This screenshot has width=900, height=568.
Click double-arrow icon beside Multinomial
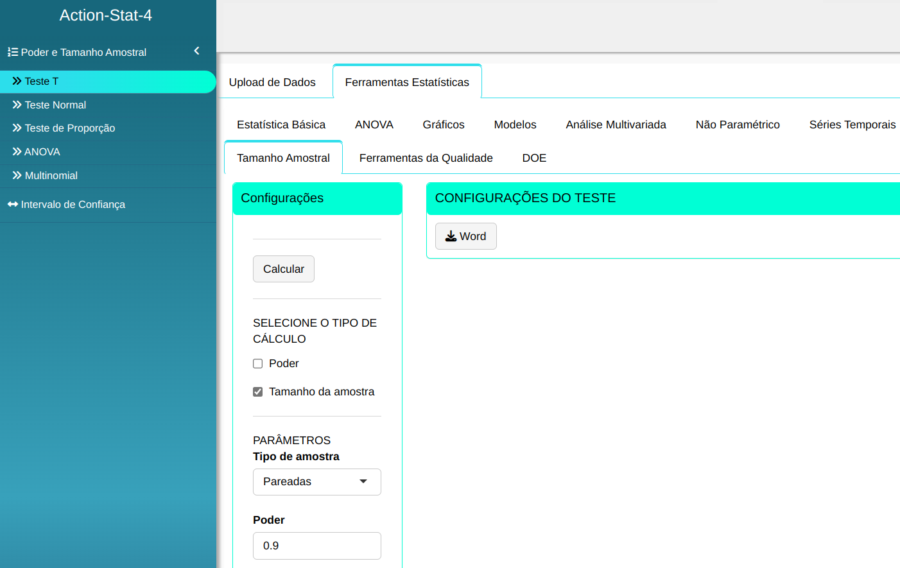click(17, 175)
